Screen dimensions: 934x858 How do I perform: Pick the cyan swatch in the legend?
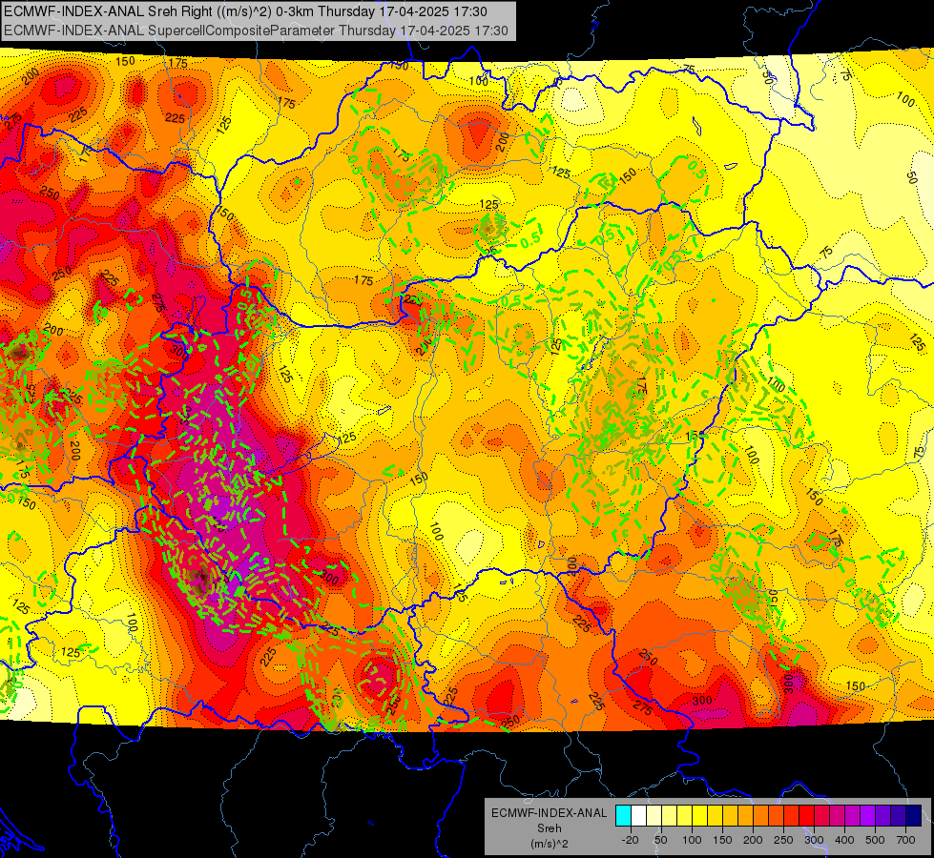pos(624,815)
